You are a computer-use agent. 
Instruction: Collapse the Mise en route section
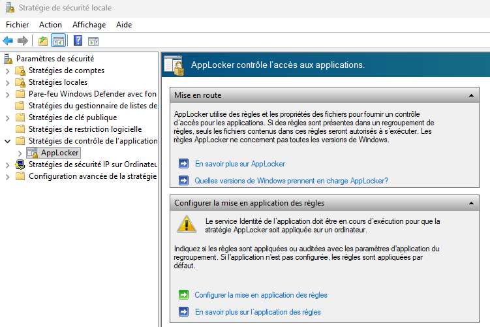click(471, 95)
